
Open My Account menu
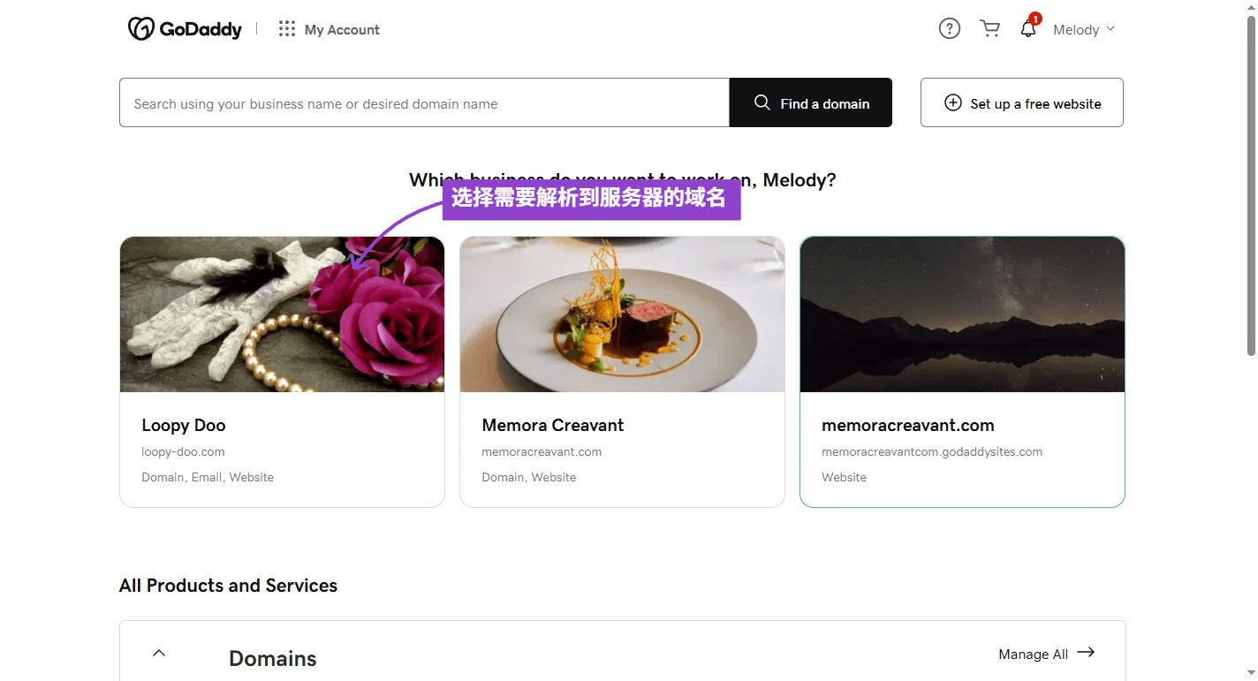tap(342, 30)
